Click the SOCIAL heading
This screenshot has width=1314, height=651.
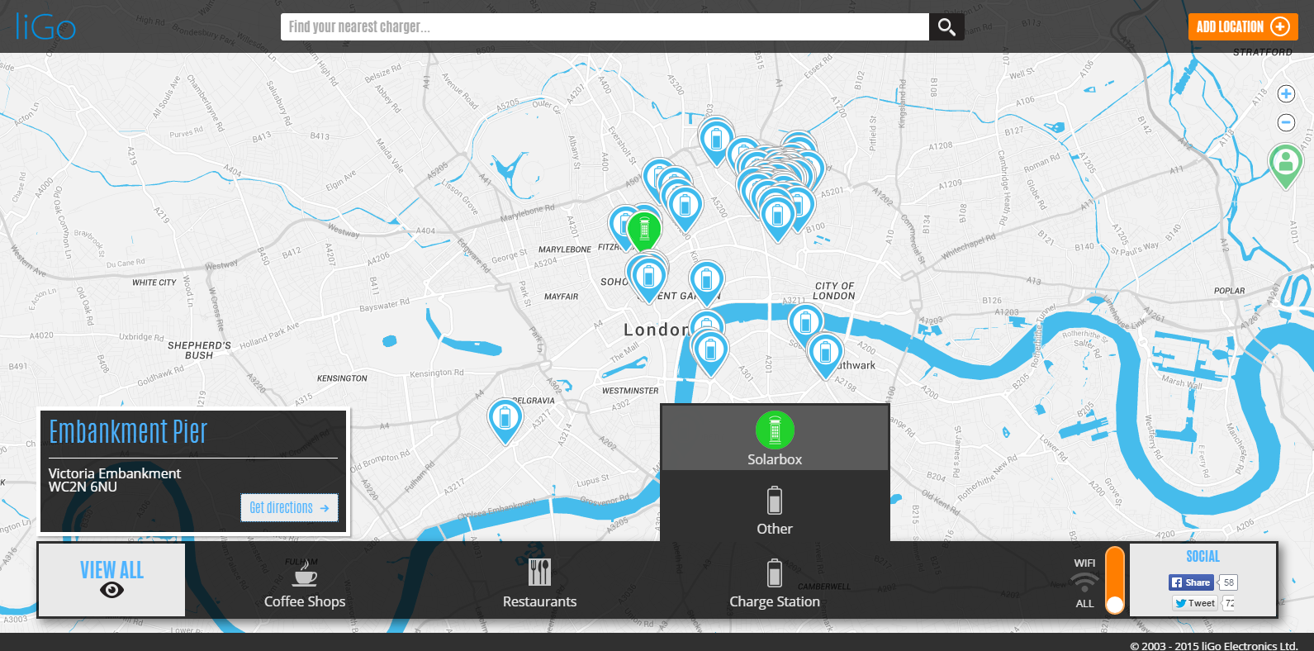[1203, 557]
